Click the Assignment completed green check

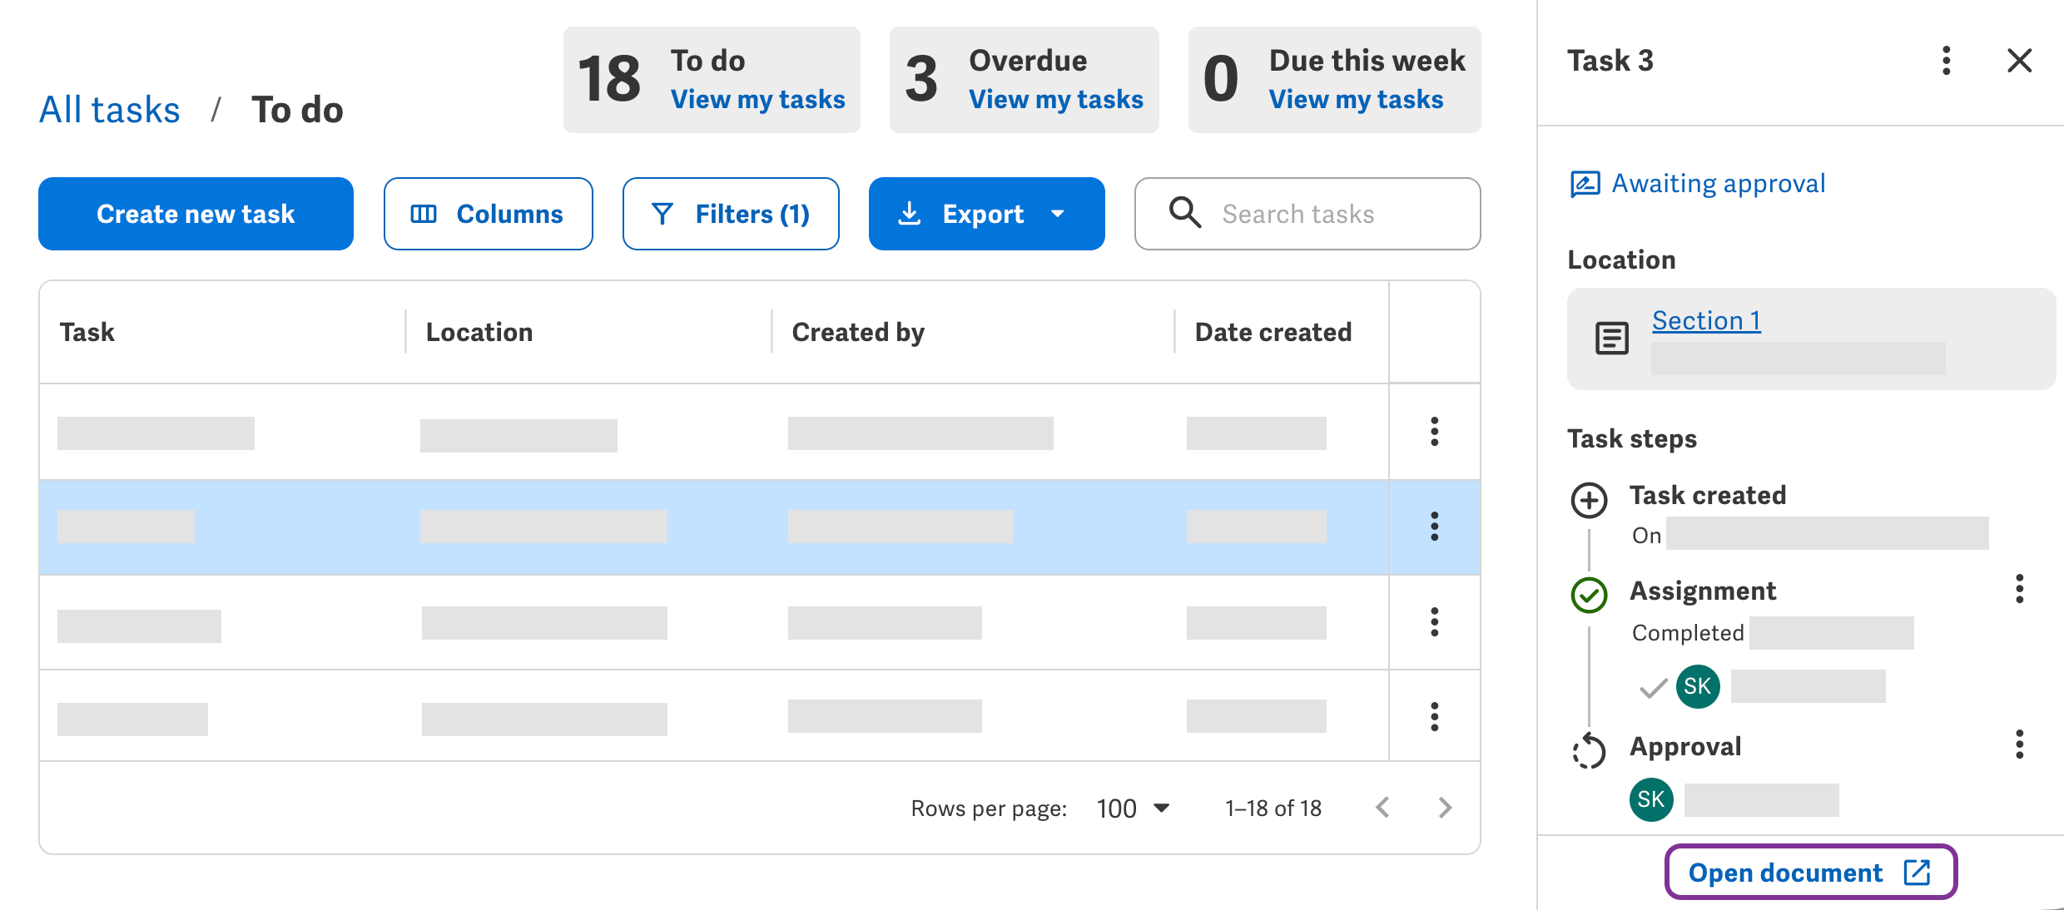pos(1589,596)
